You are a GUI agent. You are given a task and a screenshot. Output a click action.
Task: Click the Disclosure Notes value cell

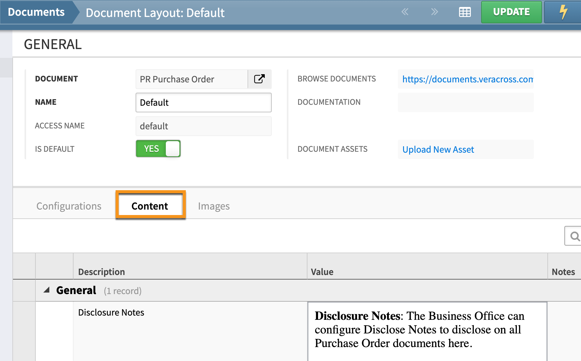tap(427, 330)
